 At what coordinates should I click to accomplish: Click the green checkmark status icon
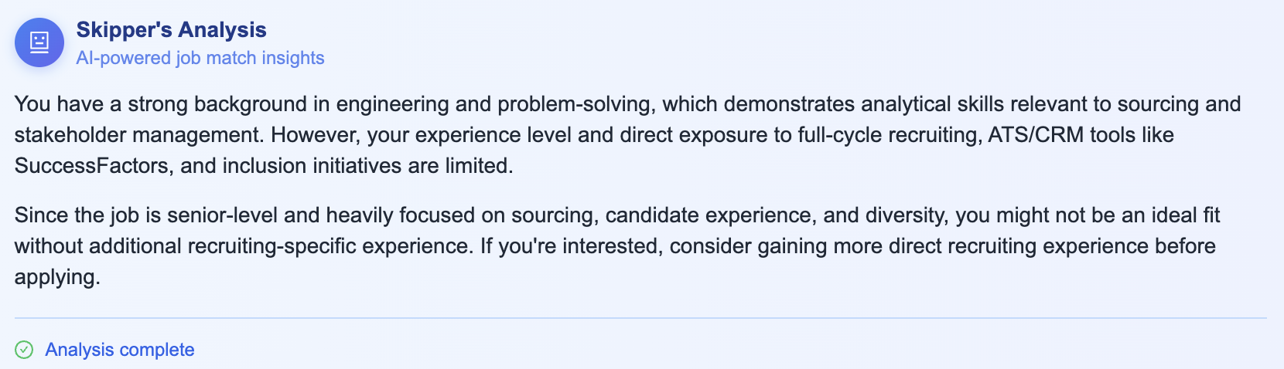click(24, 350)
